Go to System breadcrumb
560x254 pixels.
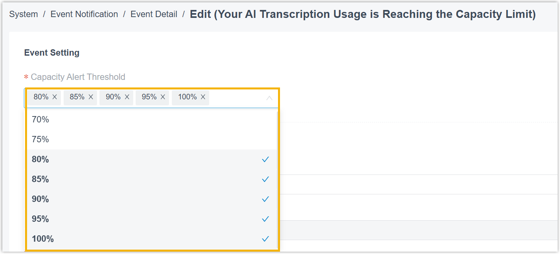point(23,14)
